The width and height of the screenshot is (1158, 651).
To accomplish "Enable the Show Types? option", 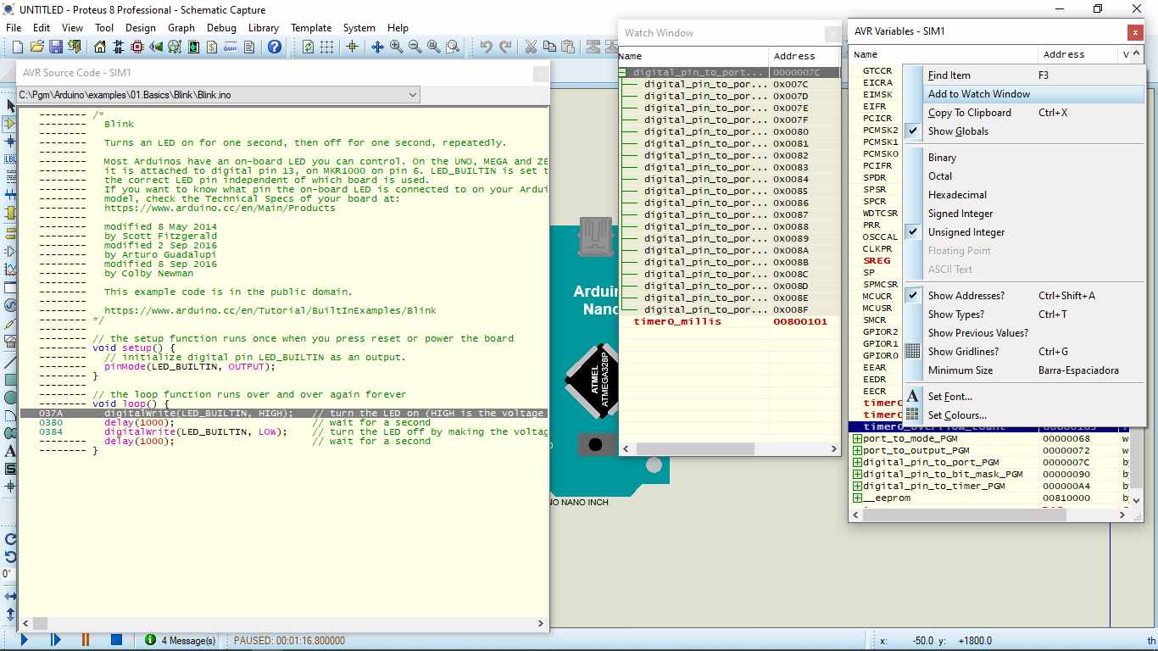I will 1024,314.
